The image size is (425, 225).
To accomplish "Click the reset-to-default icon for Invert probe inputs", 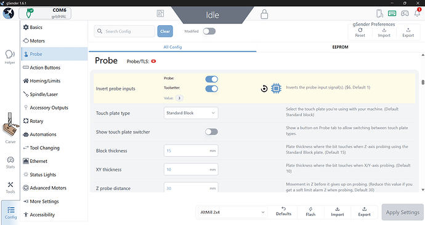I will click(264, 89).
